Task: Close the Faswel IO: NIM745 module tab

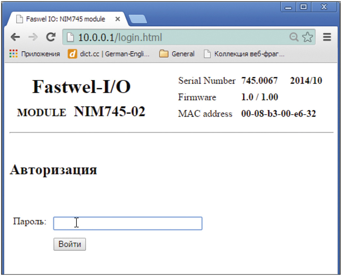Action: point(118,19)
